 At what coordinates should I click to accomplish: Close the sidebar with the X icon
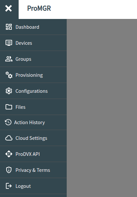(x=9, y=8)
